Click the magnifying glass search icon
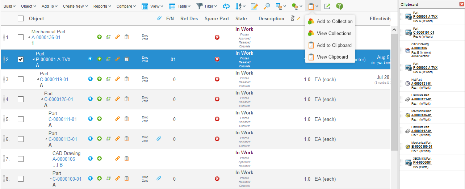Screen dimensions: 465x189 click(x=267, y=6)
